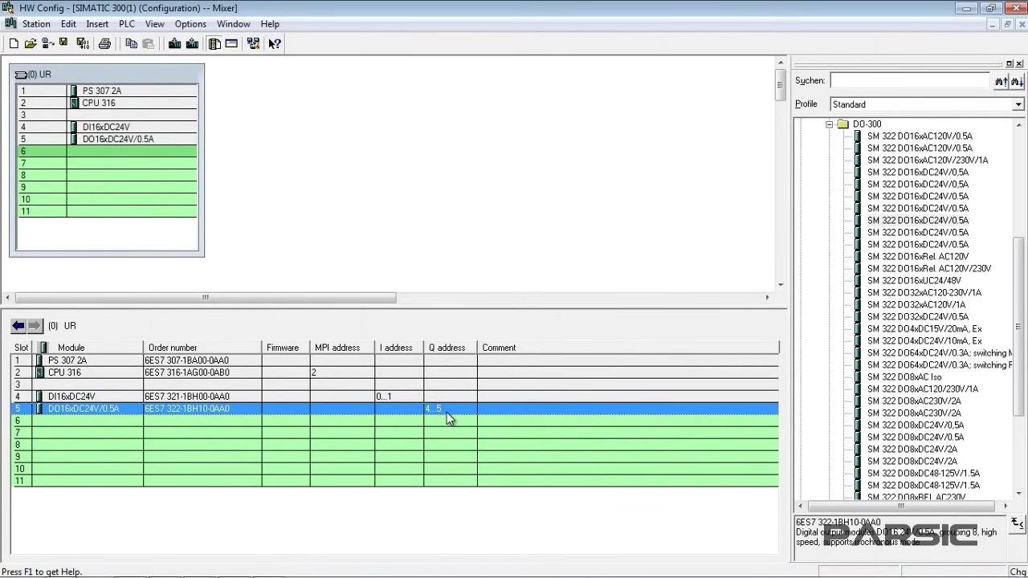Image resolution: width=1028 pixels, height=578 pixels.
Task: Click the Save and Compile toolbar icon
Action: (x=82, y=43)
